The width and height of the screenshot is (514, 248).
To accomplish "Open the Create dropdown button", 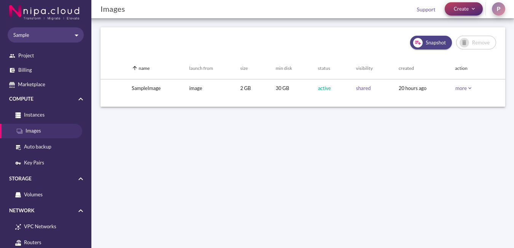I will pos(464,9).
